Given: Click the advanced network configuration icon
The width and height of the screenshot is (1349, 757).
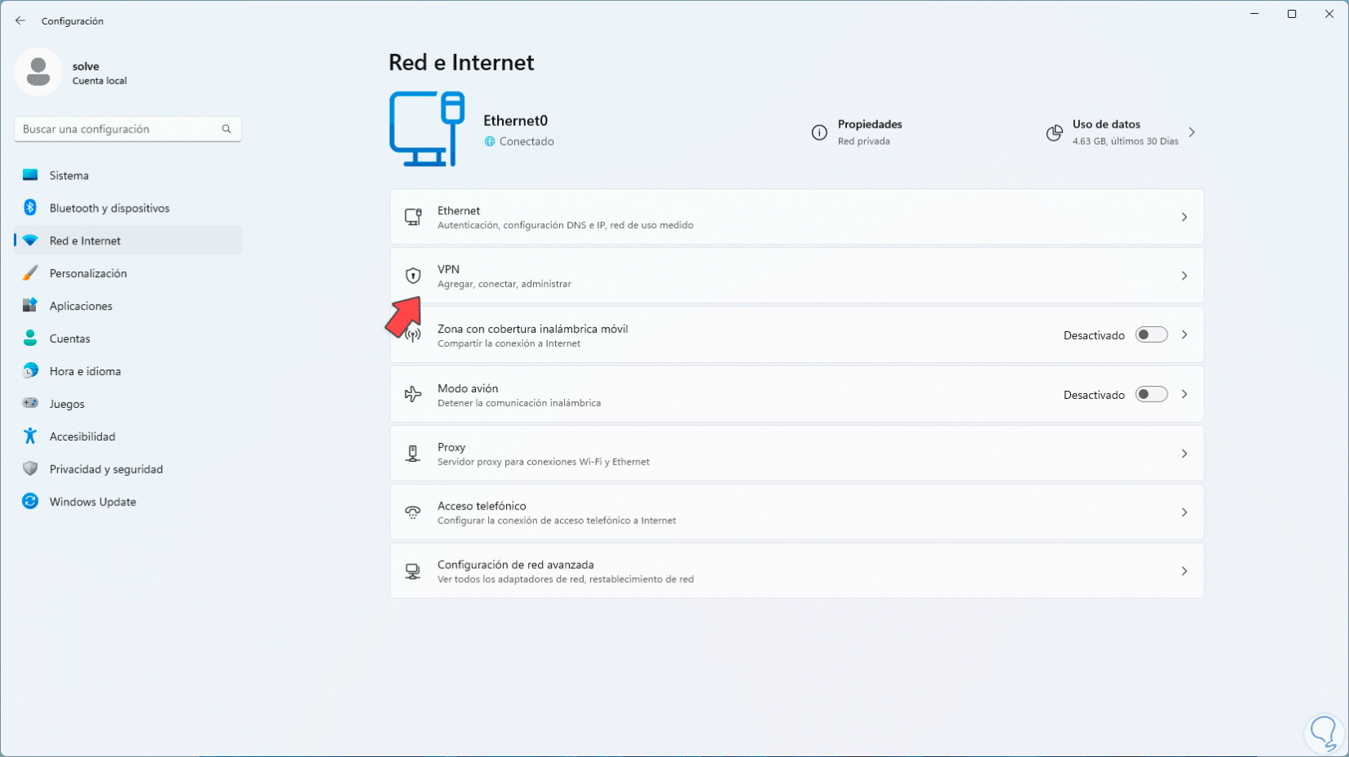Looking at the screenshot, I should pyautogui.click(x=413, y=571).
